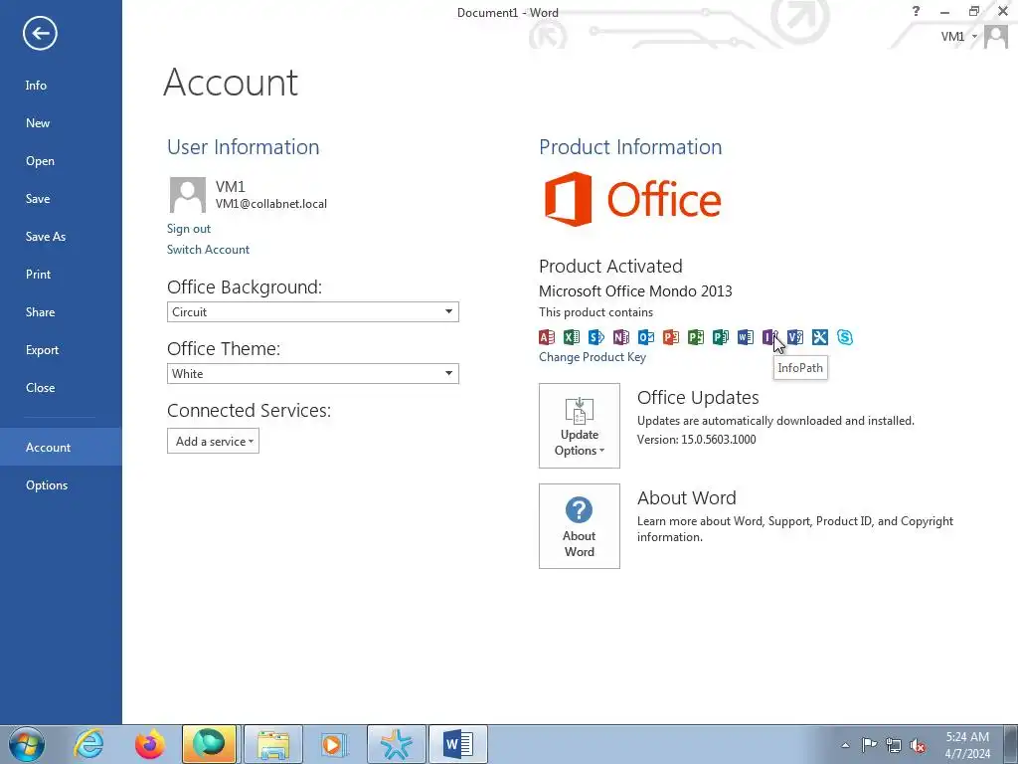Viewport: 1018px width, 764px height.
Task: Expand the Add a service dropdown
Action: point(213,441)
